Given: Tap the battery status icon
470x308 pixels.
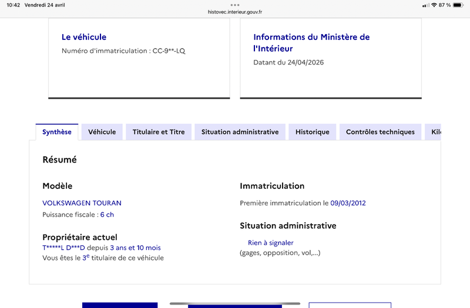Looking at the screenshot, I should pos(458,5).
